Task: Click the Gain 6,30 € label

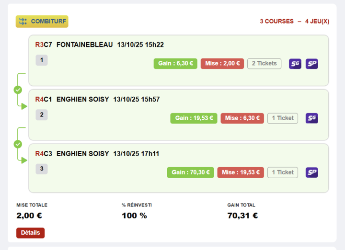Action: [x=175, y=64]
